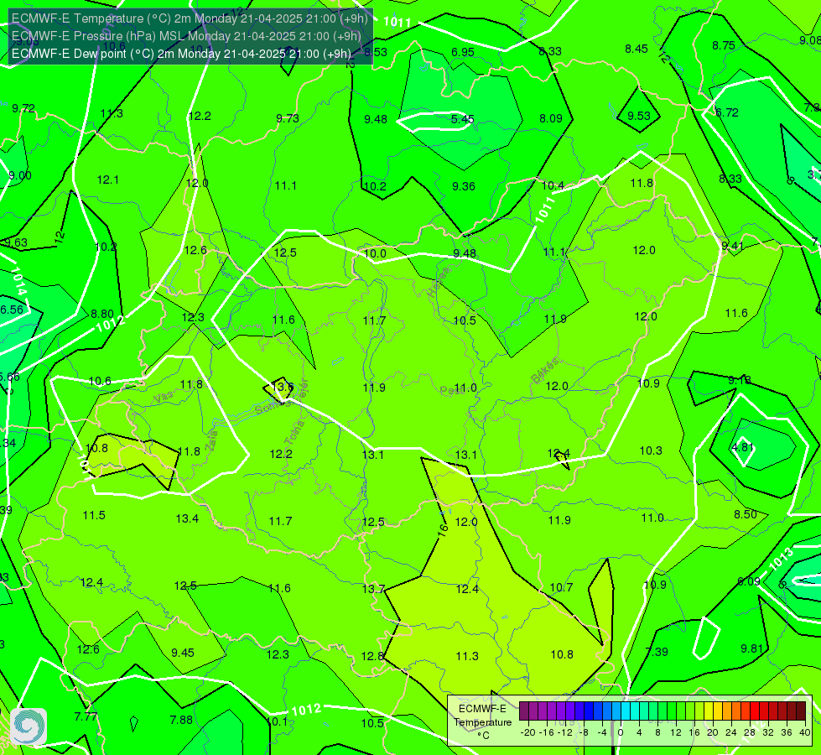821x755 pixels.
Task: Click the Vas county label
Action: 164,398
